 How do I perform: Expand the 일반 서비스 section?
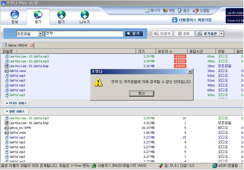tap(16, 111)
